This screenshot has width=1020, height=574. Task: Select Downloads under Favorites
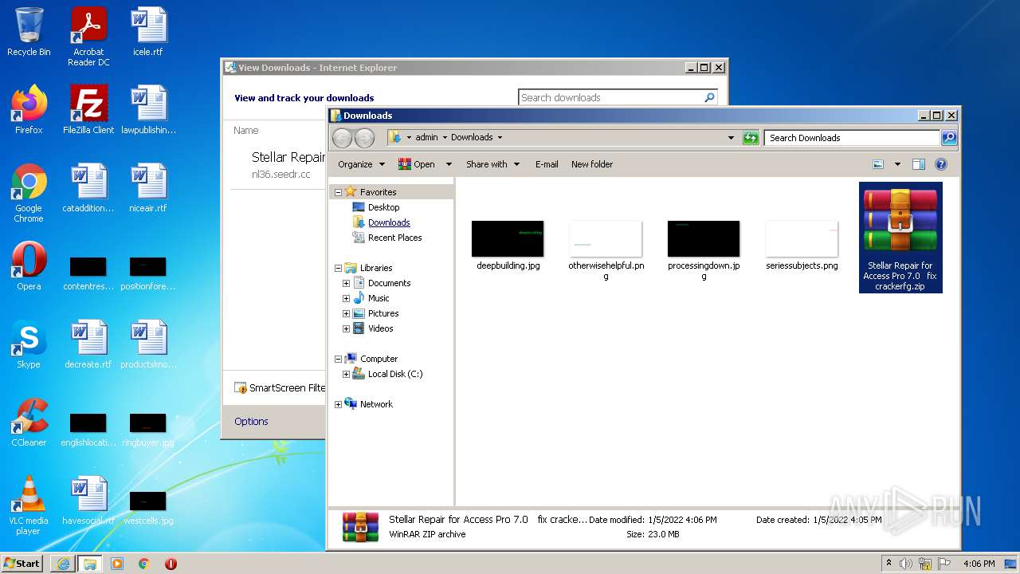(x=389, y=222)
